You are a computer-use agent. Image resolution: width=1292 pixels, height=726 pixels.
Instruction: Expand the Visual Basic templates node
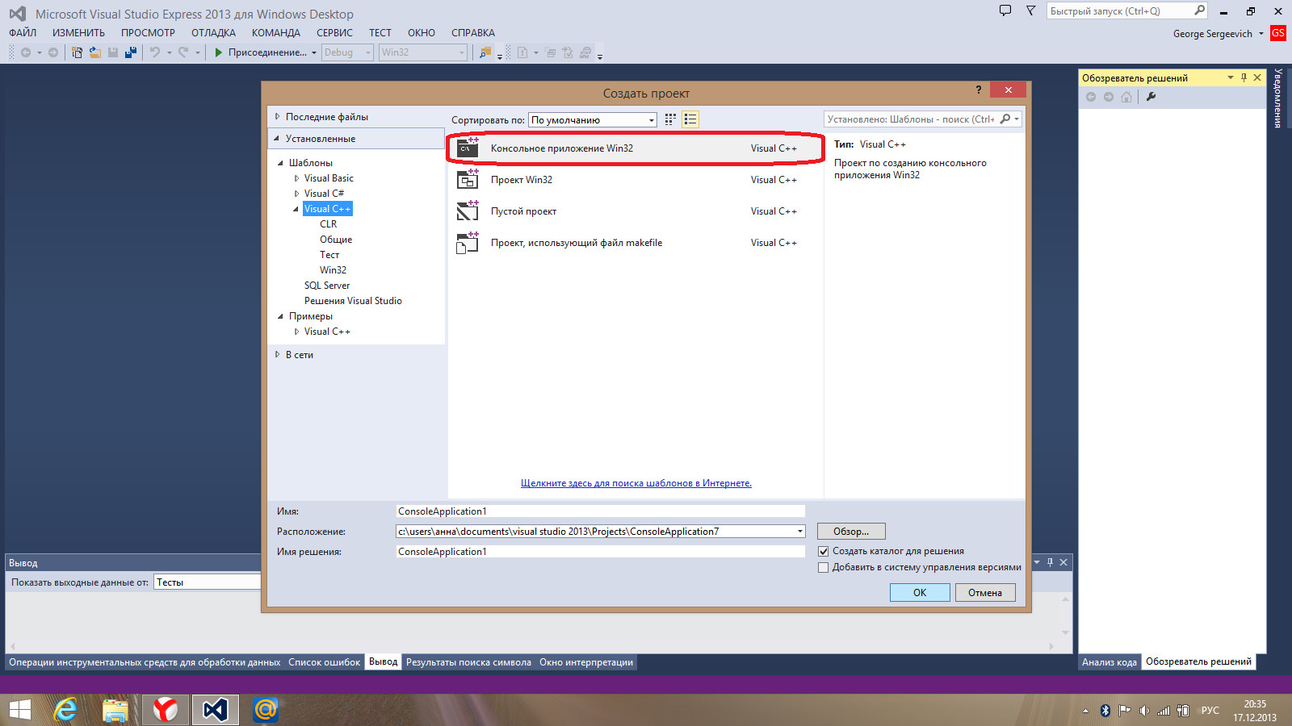(x=296, y=178)
